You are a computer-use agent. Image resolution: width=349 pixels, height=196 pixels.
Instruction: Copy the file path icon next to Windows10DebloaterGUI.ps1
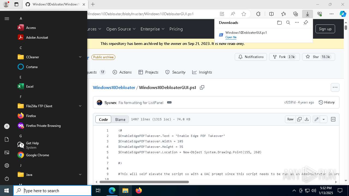coord(202,87)
